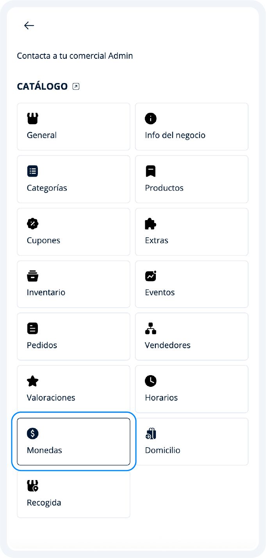Click the Monedas dollar coin icon

click(33, 433)
